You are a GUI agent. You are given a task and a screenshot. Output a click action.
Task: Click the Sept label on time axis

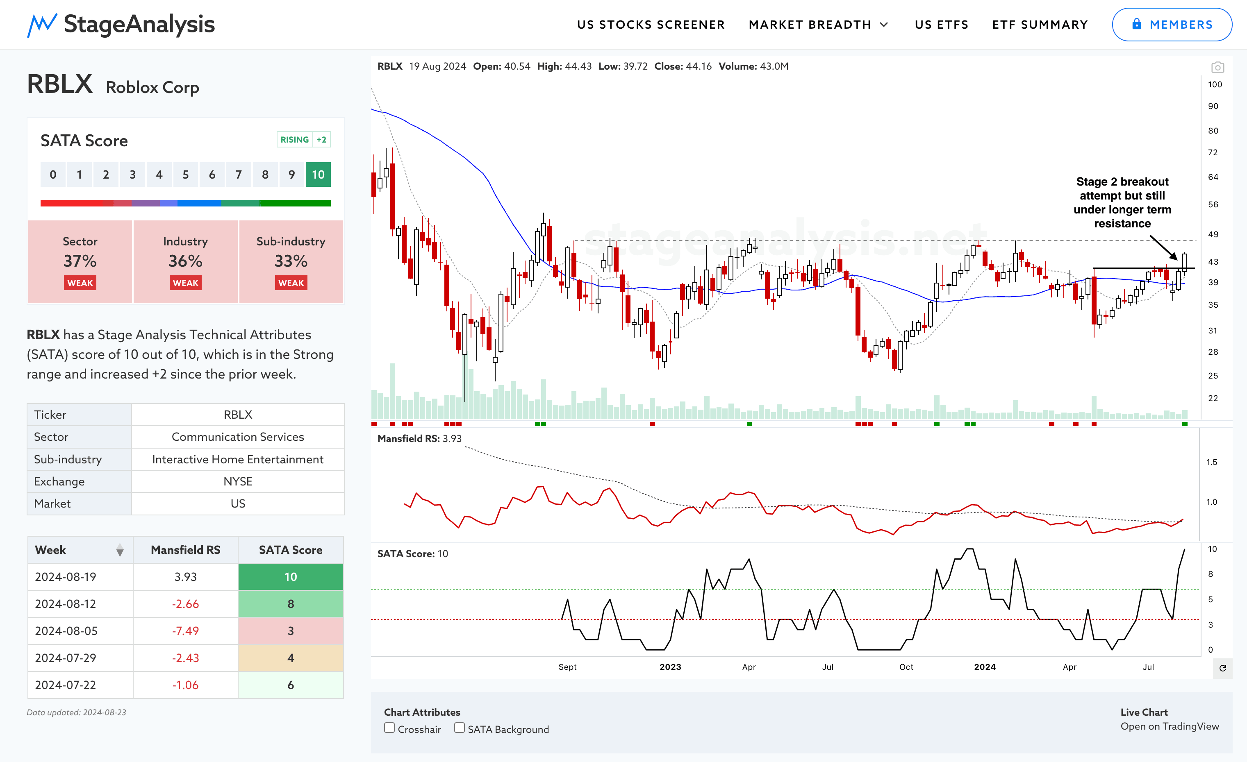tap(567, 667)
